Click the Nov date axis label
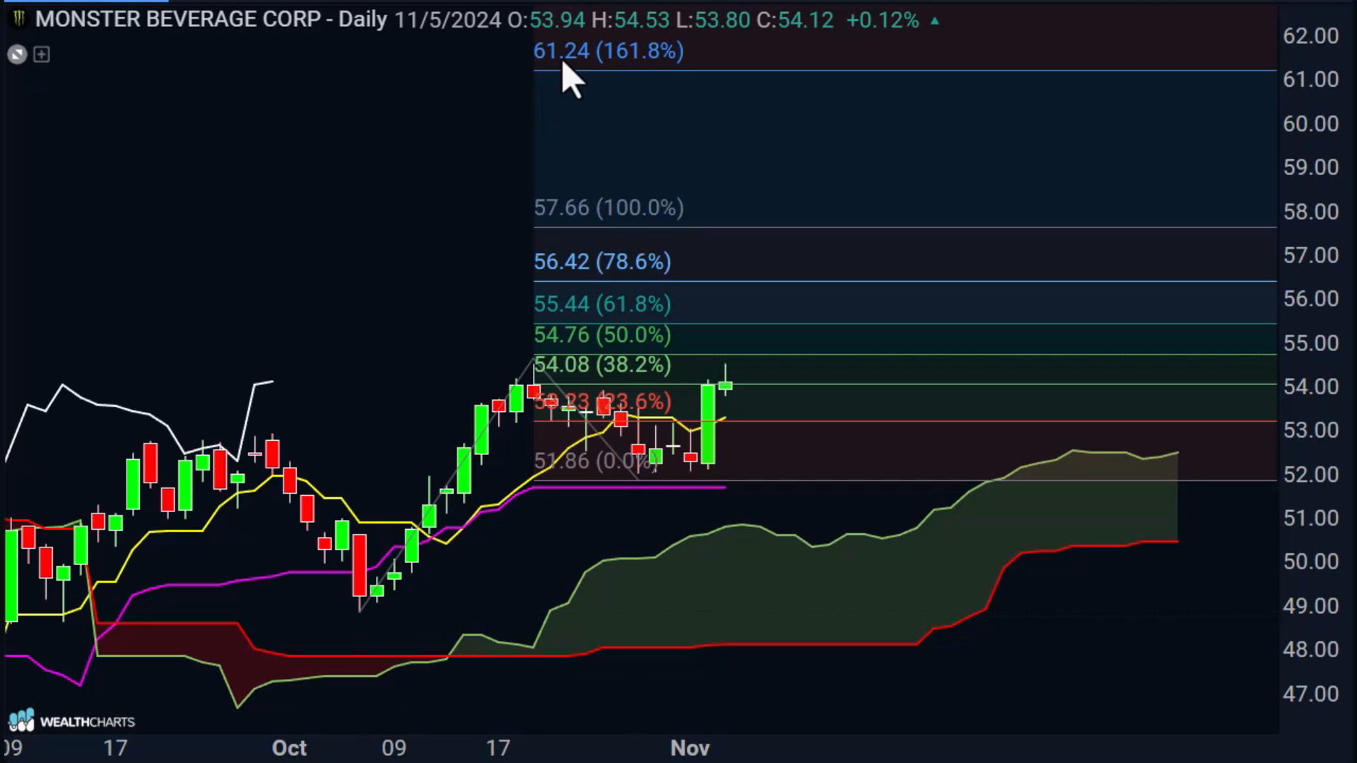 pos(690,748)
